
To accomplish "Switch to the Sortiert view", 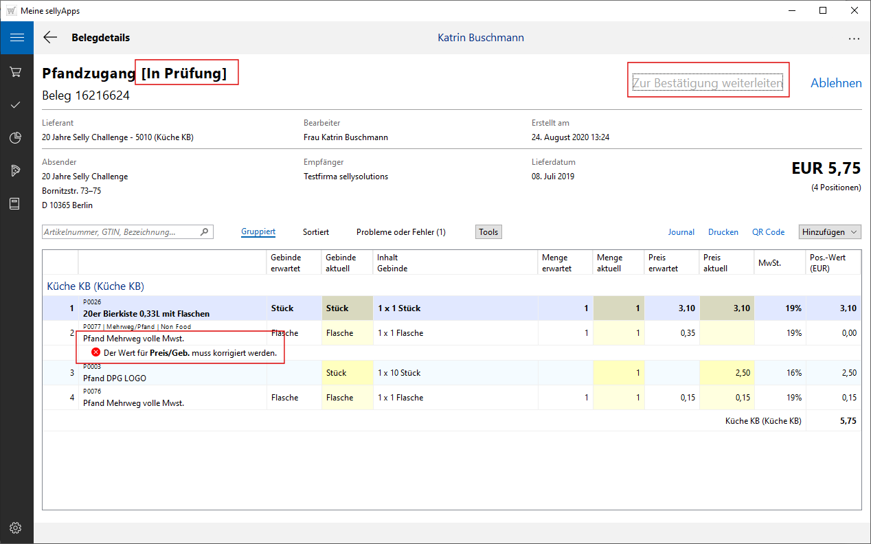I will click(316, 232).
